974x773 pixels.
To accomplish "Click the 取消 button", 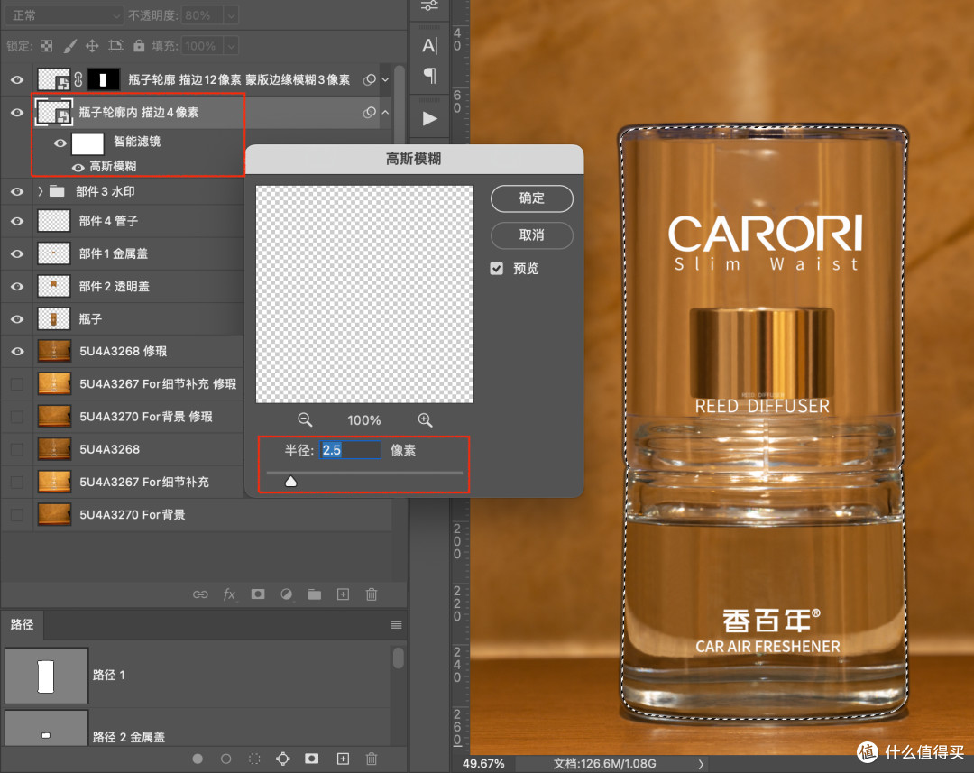I will click(532, 235).
